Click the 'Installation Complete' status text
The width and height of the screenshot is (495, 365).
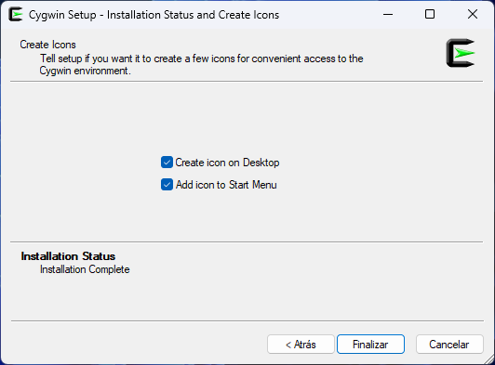coord(85,269)
